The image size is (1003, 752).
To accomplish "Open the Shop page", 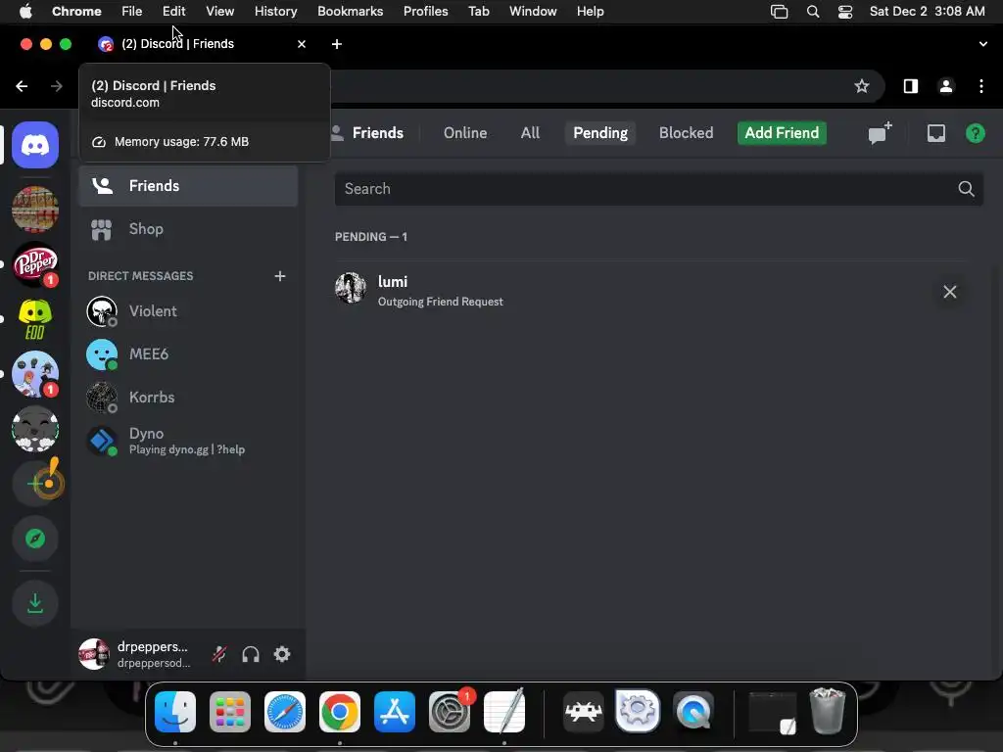I will click(189, 229).
